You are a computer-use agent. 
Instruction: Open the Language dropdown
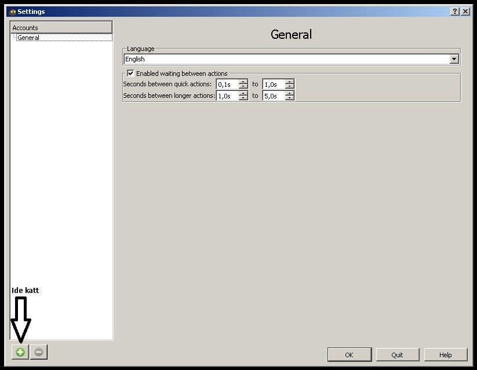[454, 59]
